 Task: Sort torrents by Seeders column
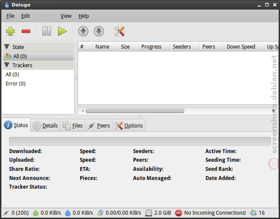pos(185,47)
